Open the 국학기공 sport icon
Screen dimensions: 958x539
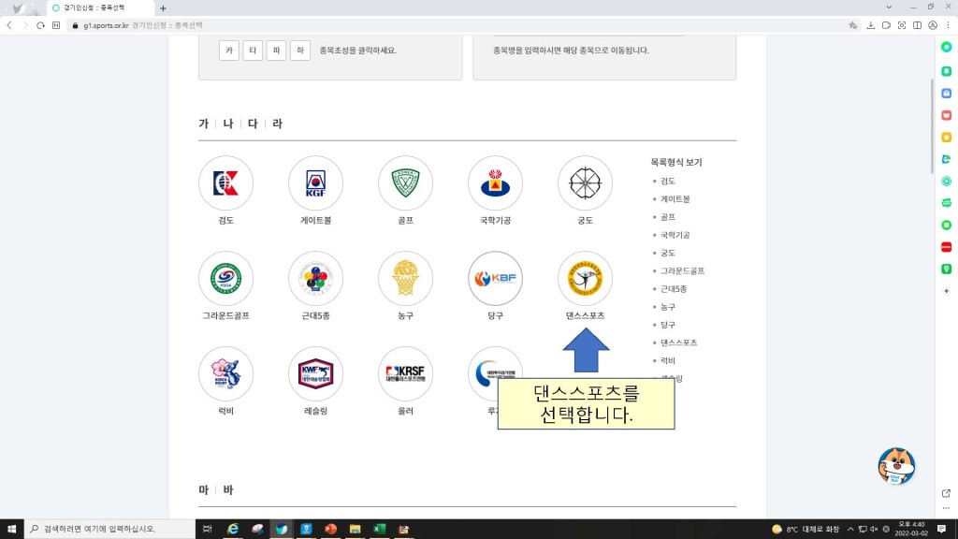click(495, 183)
